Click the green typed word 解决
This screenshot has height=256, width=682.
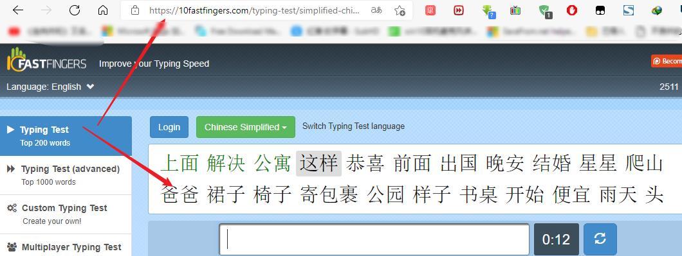[226, 164]
